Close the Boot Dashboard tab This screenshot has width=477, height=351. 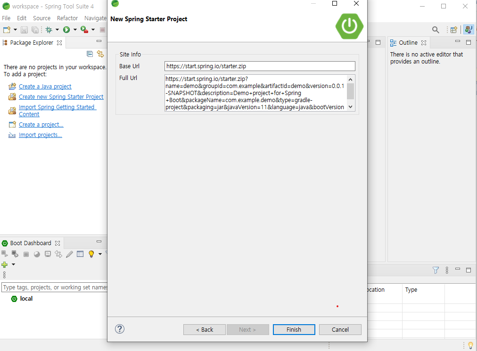[x=58, y=243]
